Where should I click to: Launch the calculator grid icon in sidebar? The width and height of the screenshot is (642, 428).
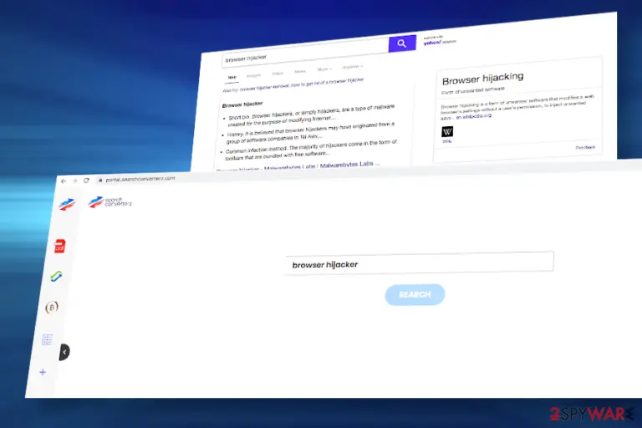47,339
